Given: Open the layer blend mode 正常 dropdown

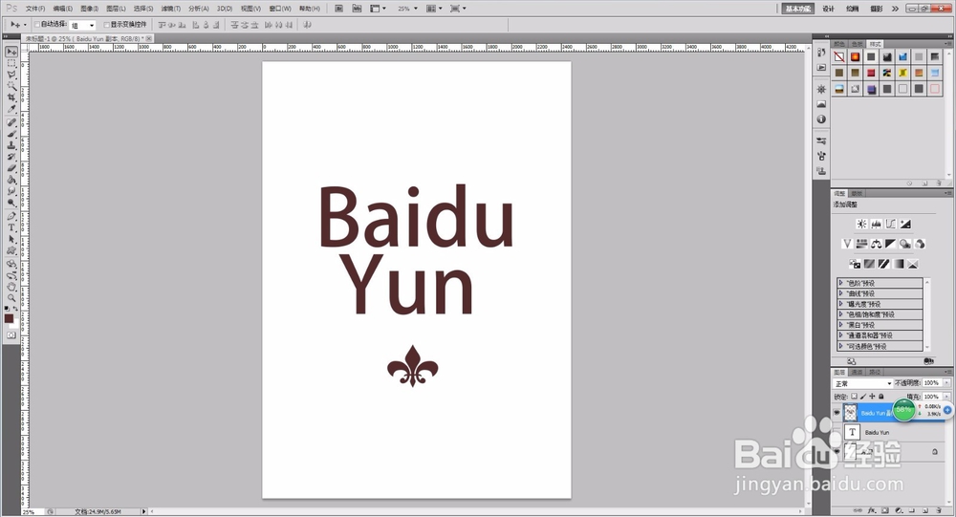Looking at the screenshot, I should (862, 383).
